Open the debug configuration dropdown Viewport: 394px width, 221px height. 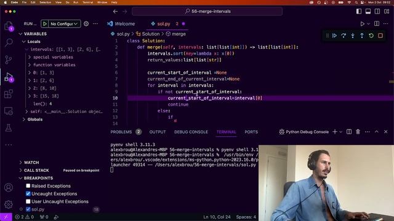[64, 24]
